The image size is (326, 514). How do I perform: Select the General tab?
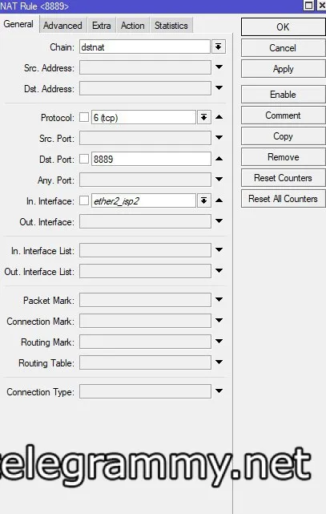18,24
